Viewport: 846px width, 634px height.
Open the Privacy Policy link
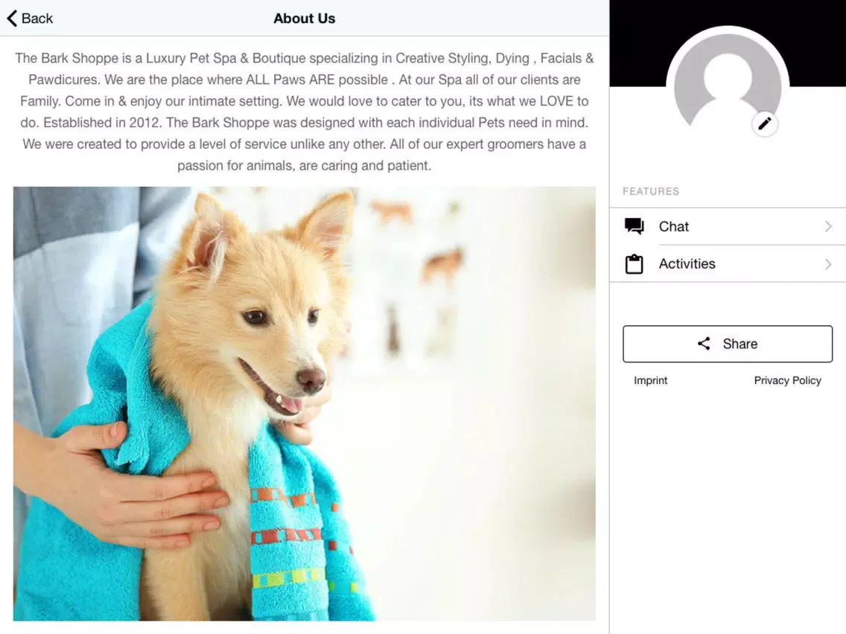click(787, 380)
